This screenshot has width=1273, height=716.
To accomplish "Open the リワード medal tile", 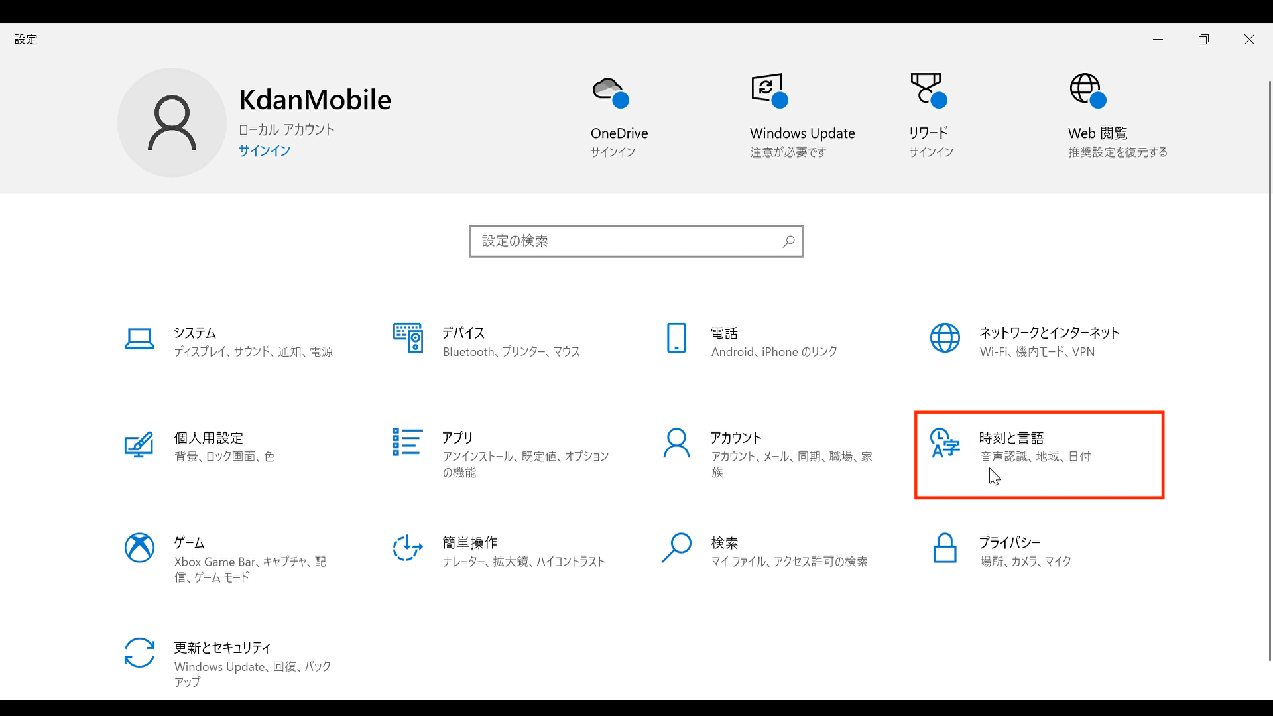I will coord(928,91).
